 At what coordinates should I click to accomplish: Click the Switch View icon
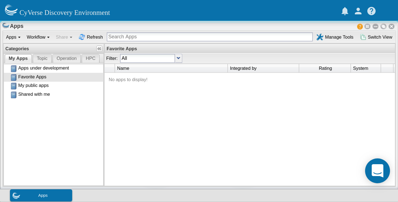point(363,37)
